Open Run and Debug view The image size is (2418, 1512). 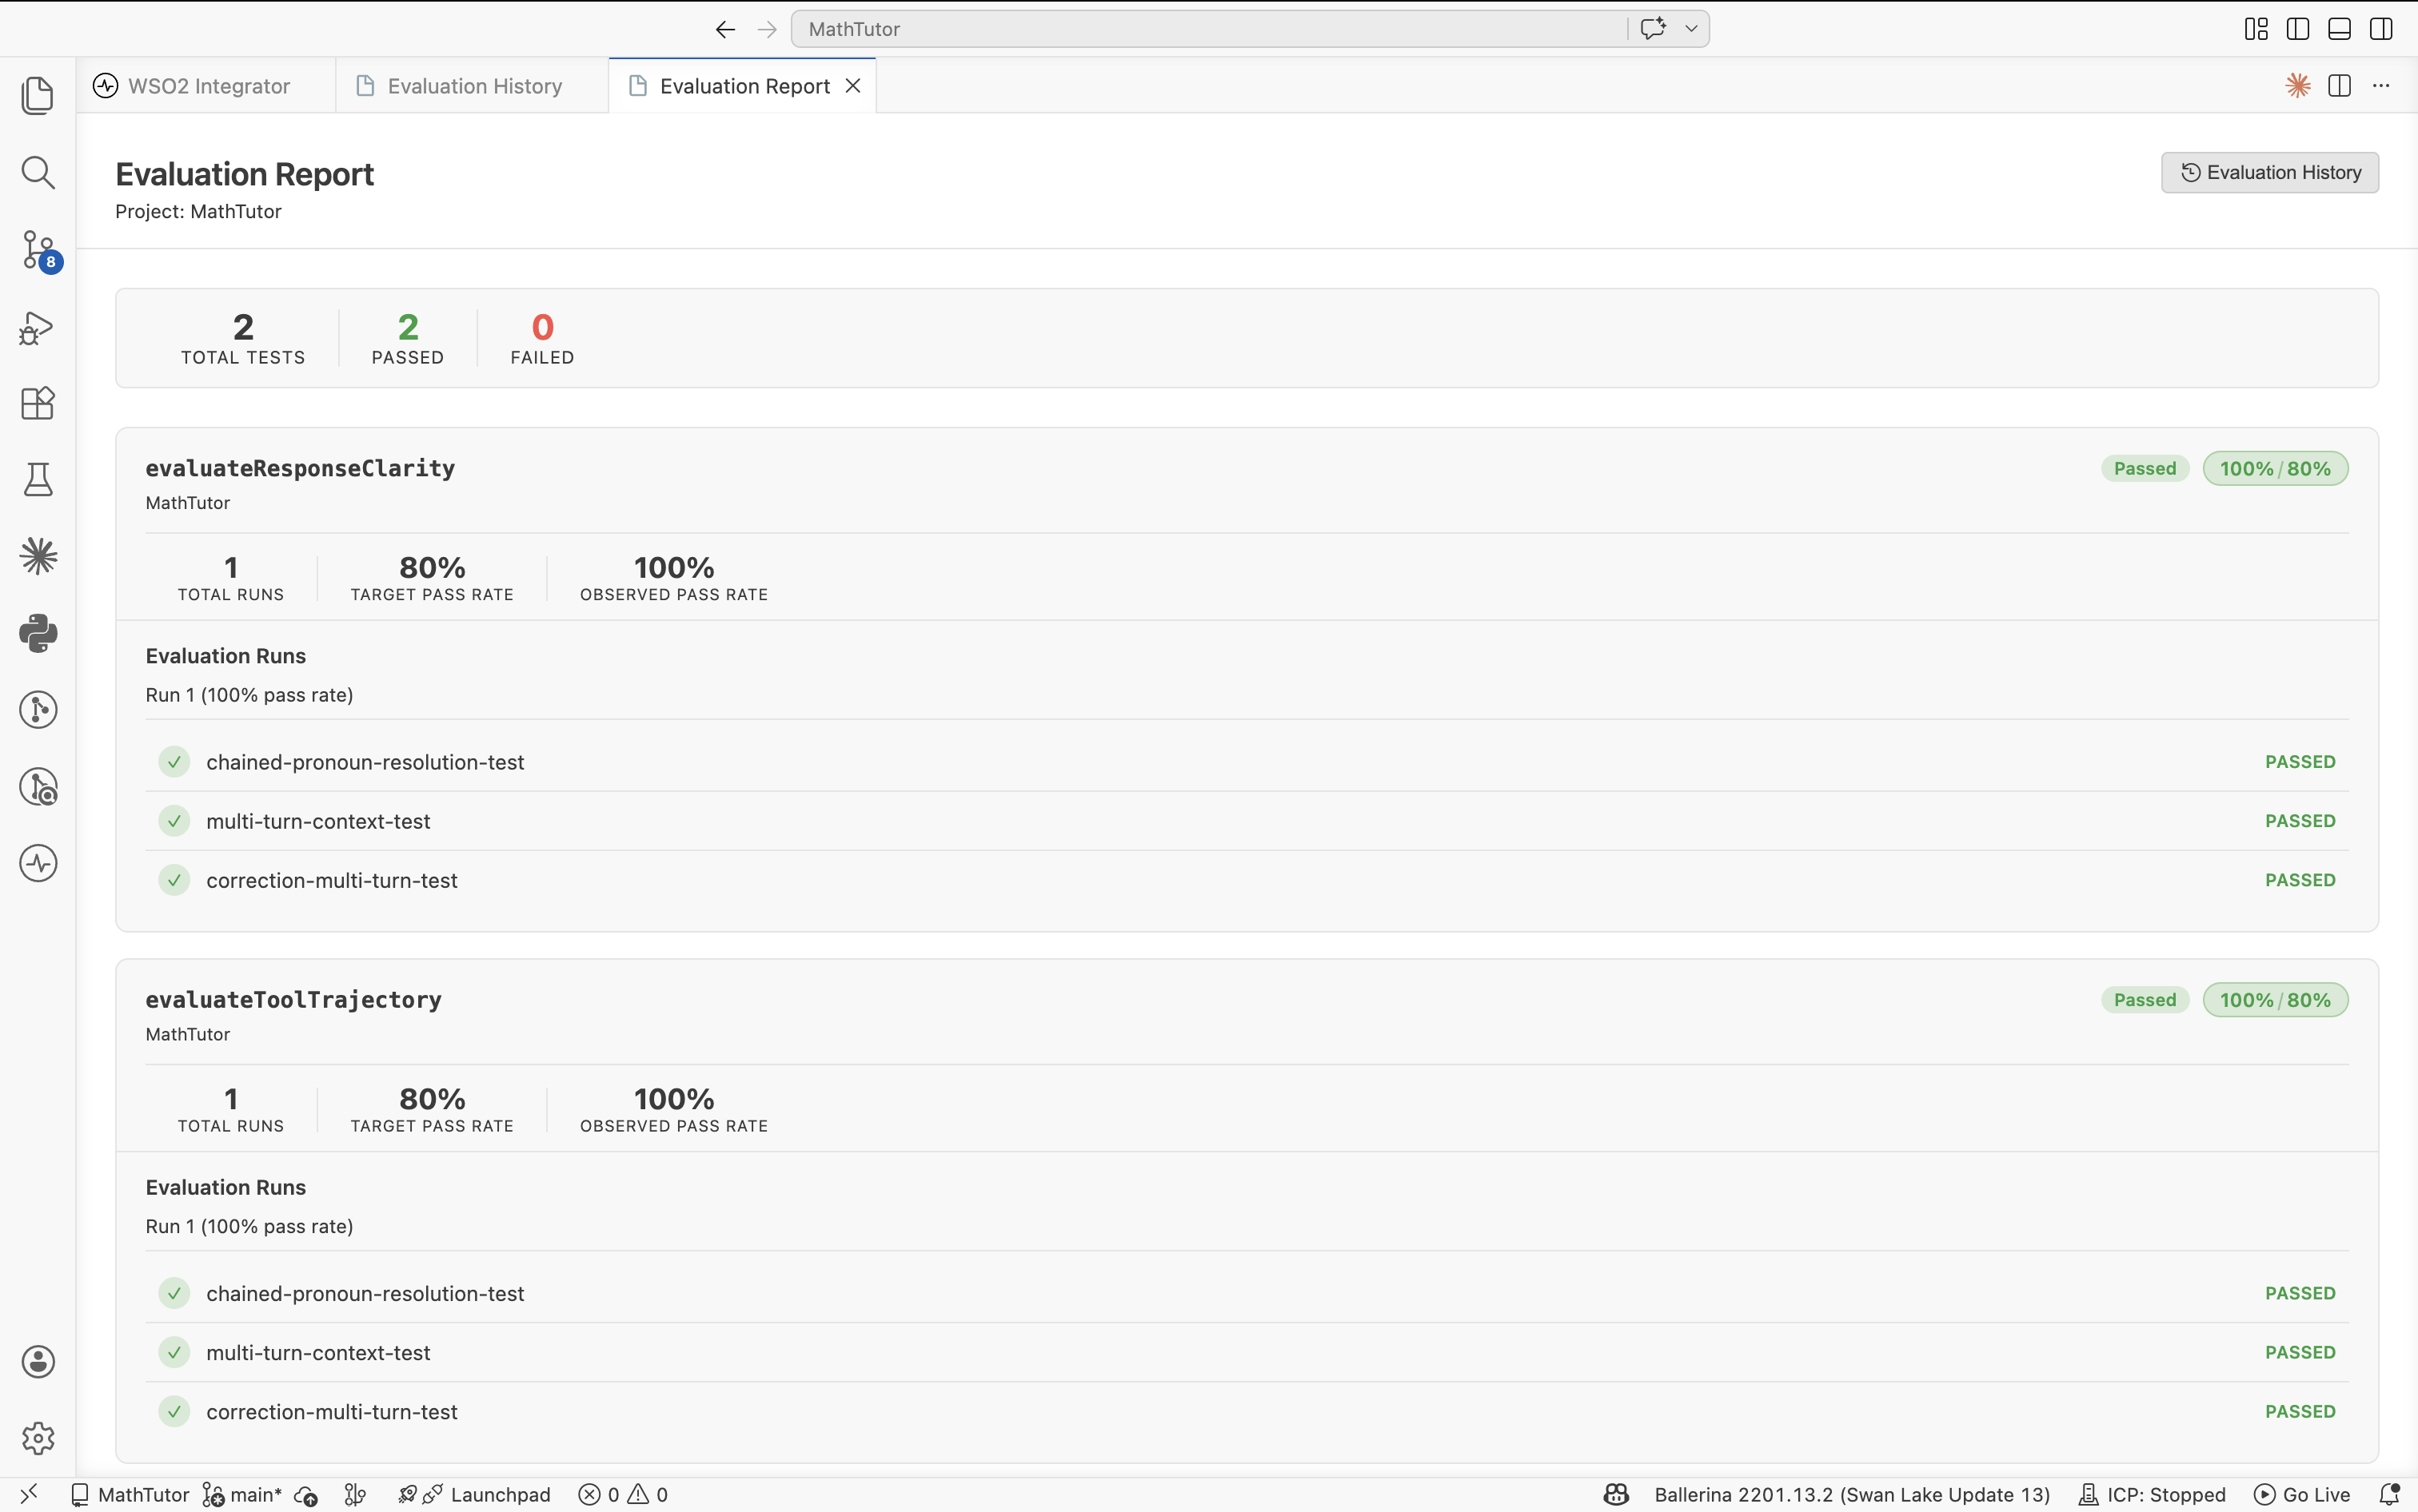pos(38,328)
